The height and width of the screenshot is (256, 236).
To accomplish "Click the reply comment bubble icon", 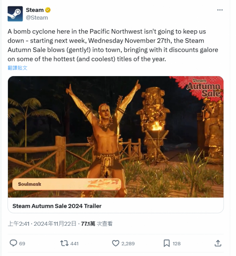I will pyautogui.click(x=14, y=243).
